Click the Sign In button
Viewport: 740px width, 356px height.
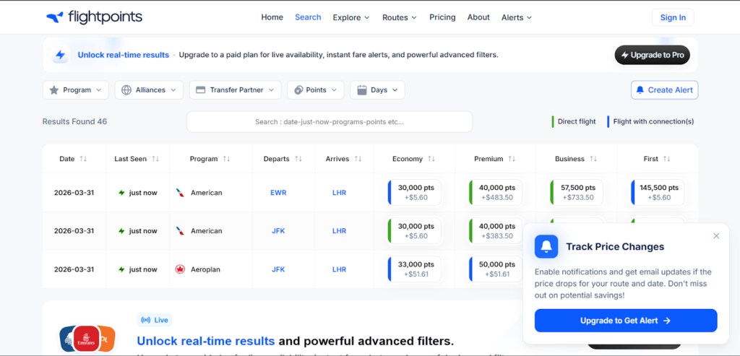pyautogui.click(x=673, y=17)
